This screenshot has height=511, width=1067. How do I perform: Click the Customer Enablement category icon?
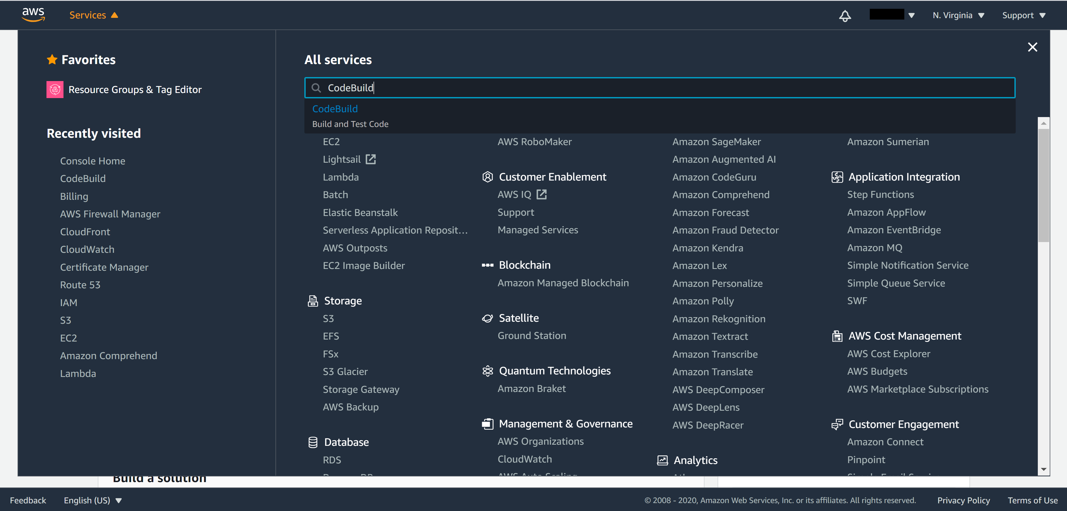(487, 177)
